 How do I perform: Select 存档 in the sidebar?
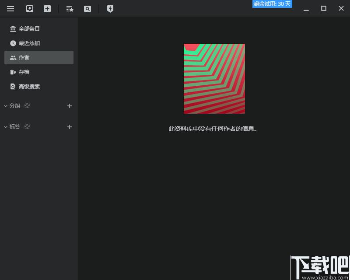click(x=39, y=72)
